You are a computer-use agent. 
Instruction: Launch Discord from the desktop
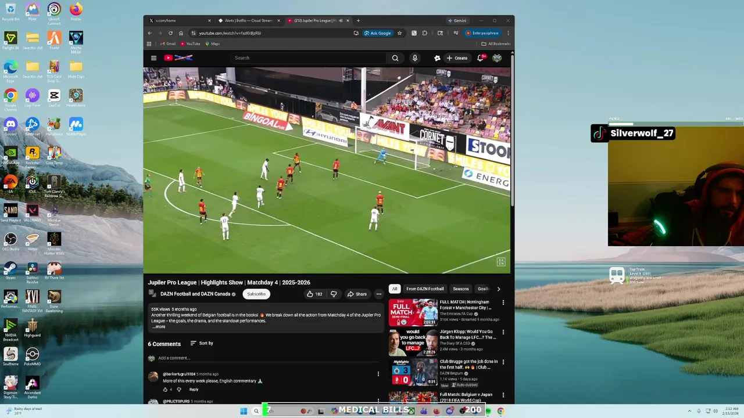10,127
